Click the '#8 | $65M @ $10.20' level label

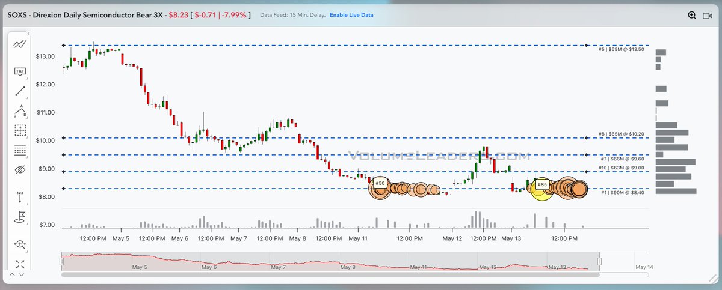(x=622, y=134)
